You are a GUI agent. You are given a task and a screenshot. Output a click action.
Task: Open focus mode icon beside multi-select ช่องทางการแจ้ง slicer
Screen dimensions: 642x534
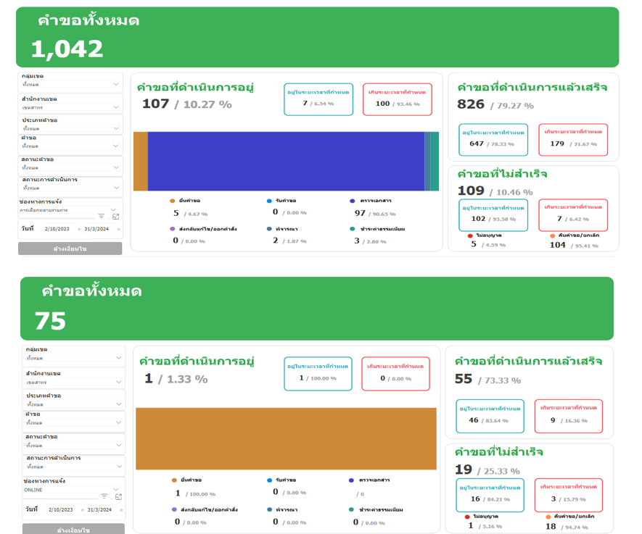(x=115, y=216)
